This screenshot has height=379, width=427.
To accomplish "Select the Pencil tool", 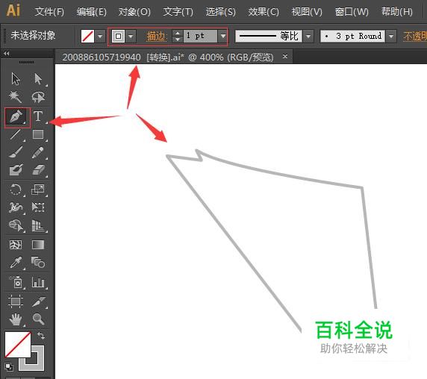I will (x=38, y=152).
